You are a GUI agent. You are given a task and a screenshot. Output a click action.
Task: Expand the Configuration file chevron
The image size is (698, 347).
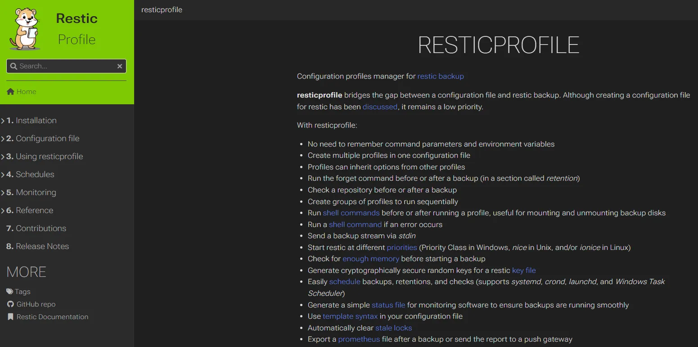tap(3, 138)
